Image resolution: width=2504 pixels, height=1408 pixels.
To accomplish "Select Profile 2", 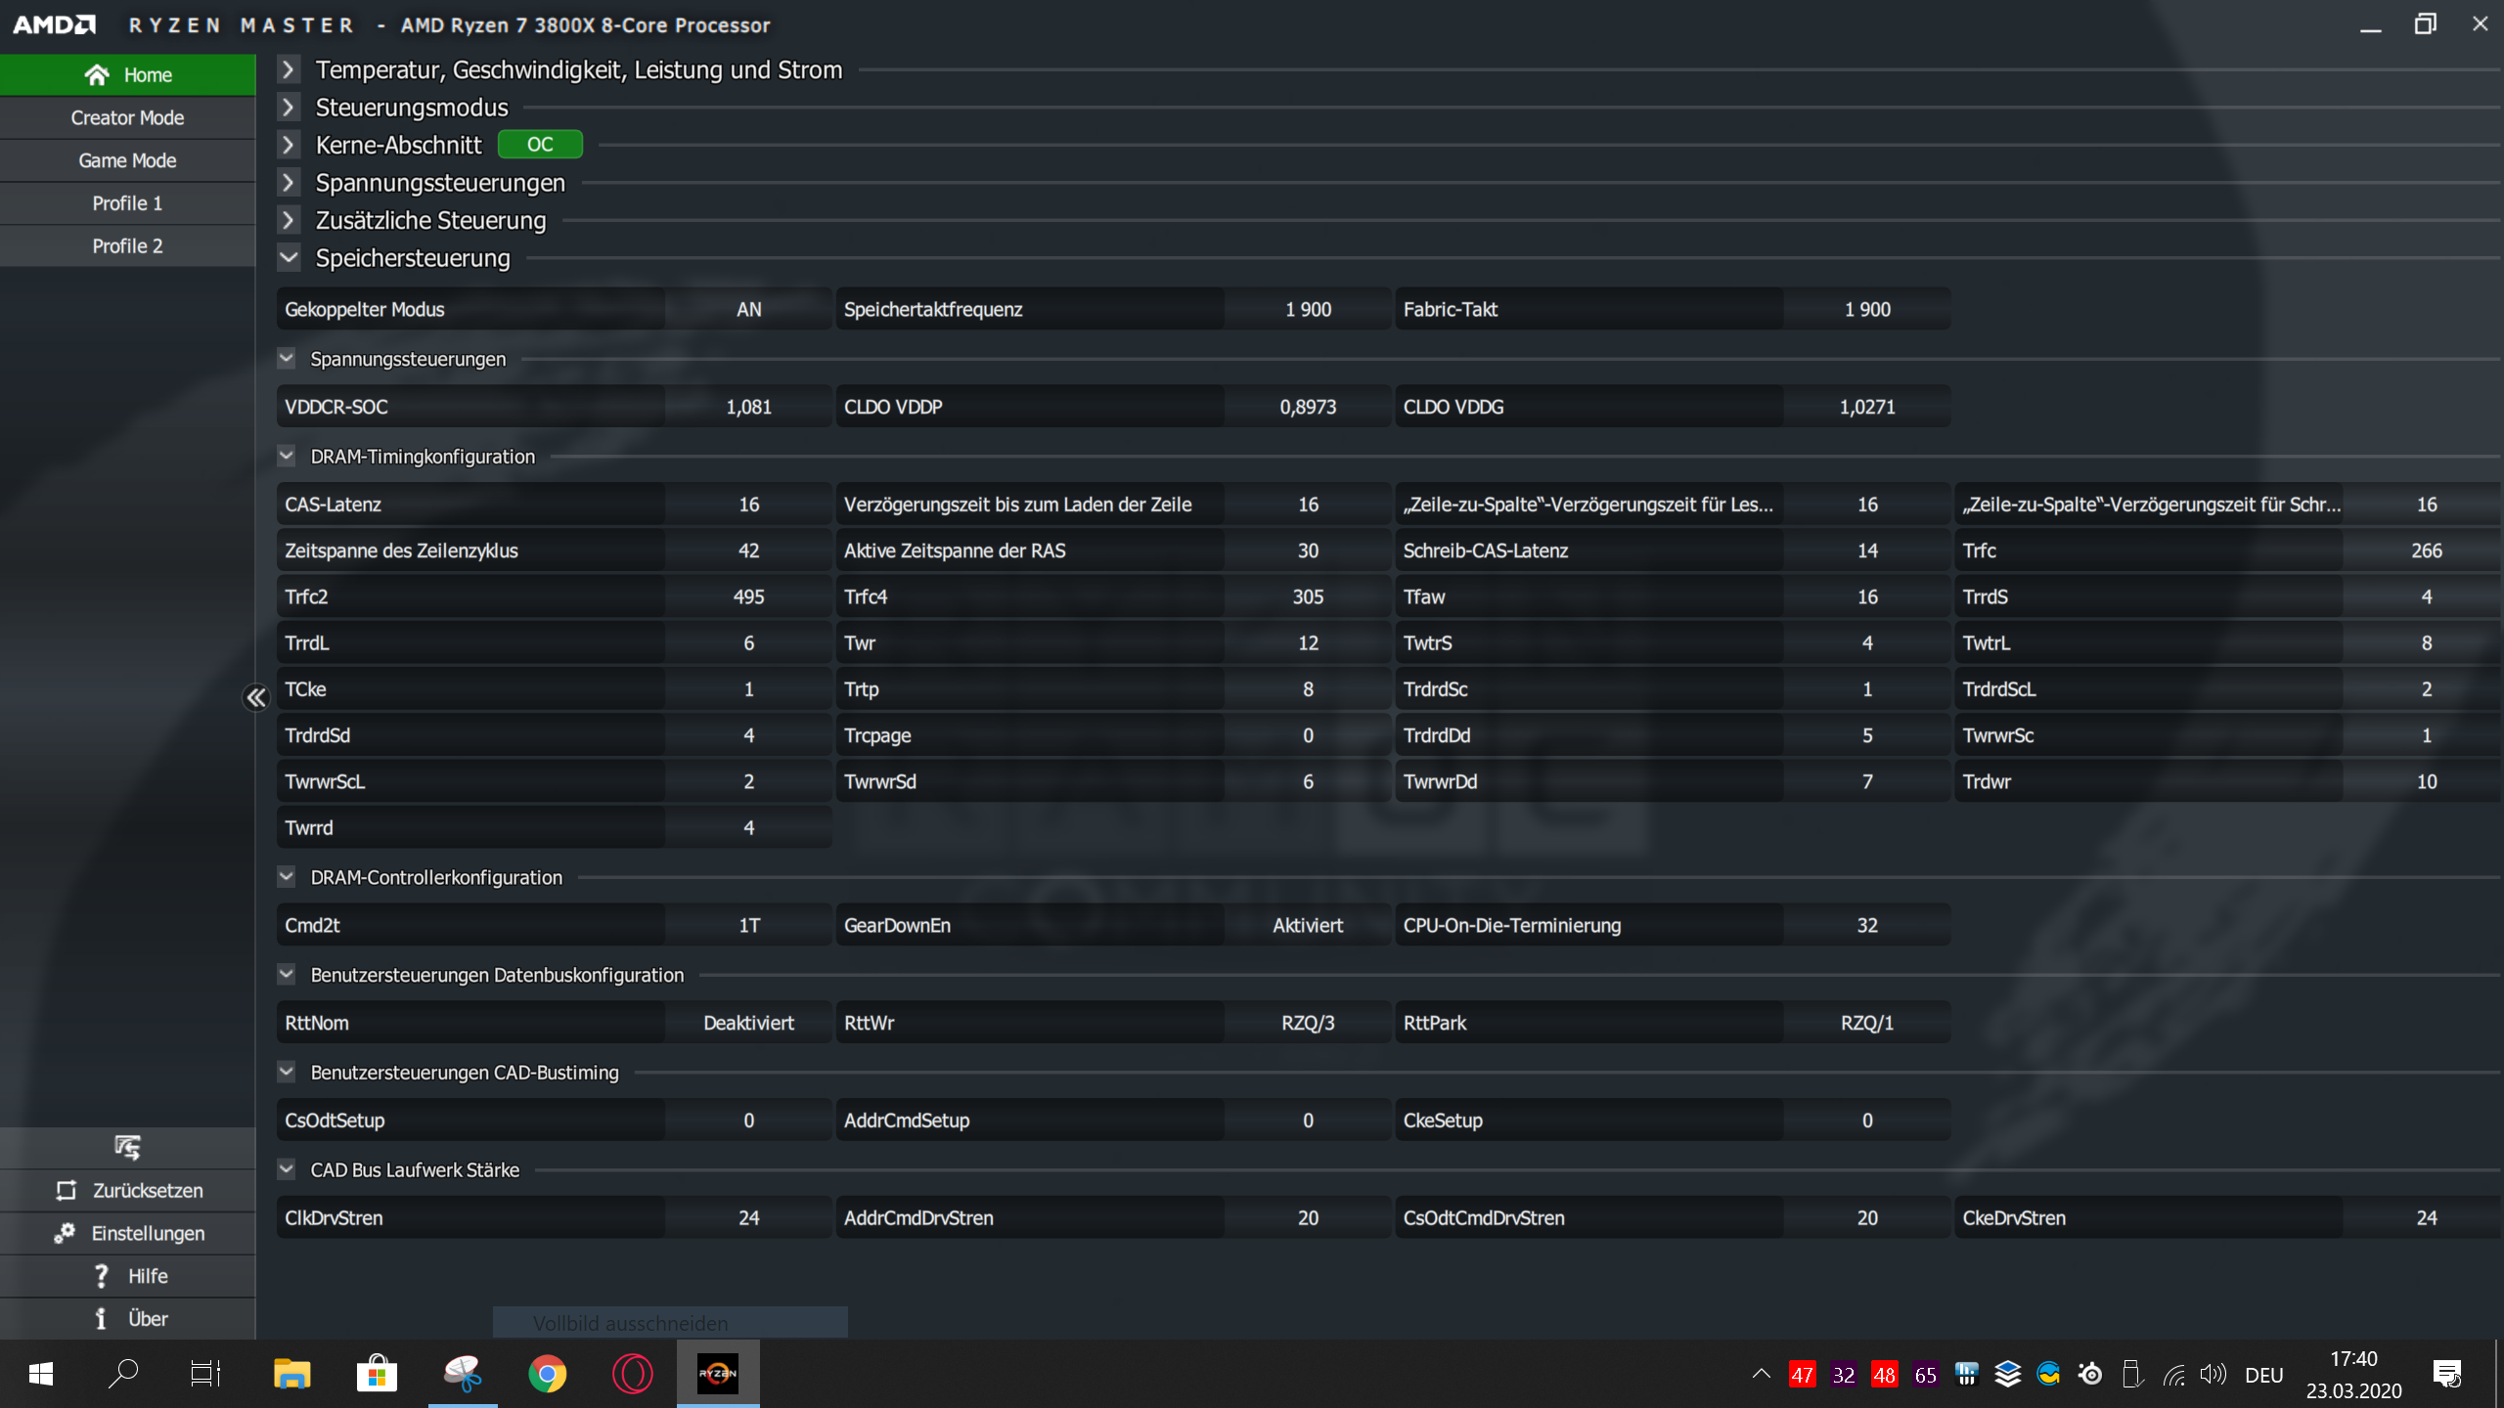I will 127,246.
